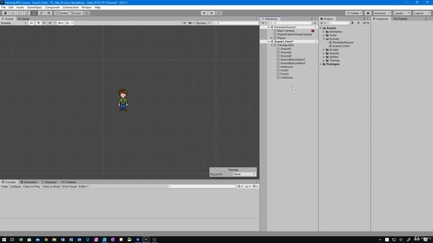Open the Component menu
This screenshot has height=243, width=433.
point(52,7)
